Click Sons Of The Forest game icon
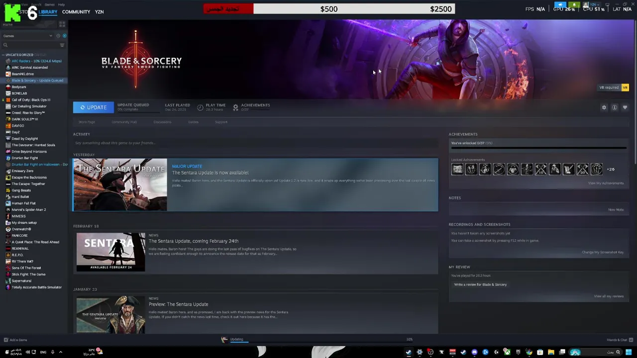This screenshot has height=358, width=637. tap(8, 268)
